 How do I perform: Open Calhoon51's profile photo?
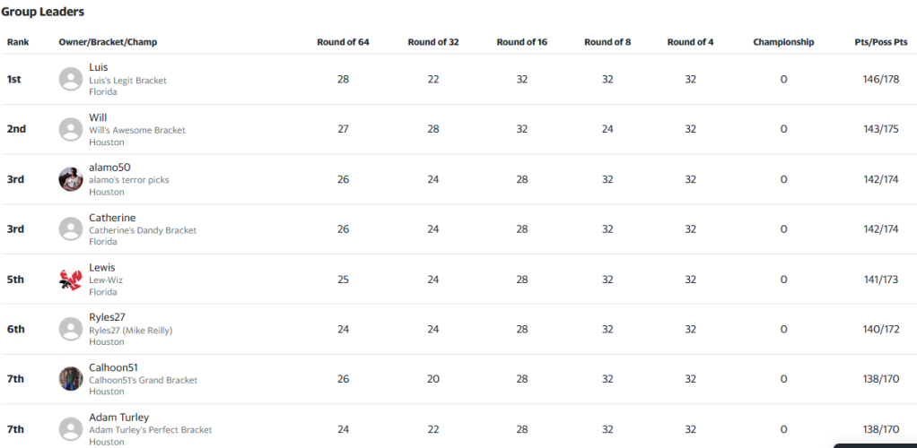[x=71, y=379]
